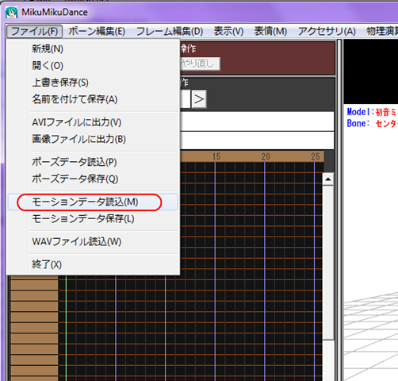Select ポーズデータ読込(P) entry
Screen dimensions: 398x381
pyautogui.click(x=93, y=162)
